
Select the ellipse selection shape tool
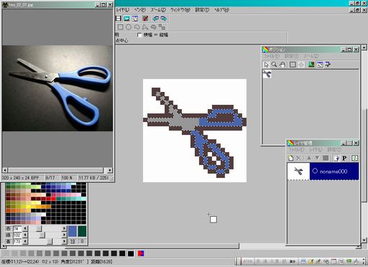[x=129, y=27]
